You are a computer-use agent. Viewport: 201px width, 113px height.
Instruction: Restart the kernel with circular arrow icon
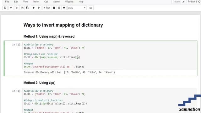59,8
